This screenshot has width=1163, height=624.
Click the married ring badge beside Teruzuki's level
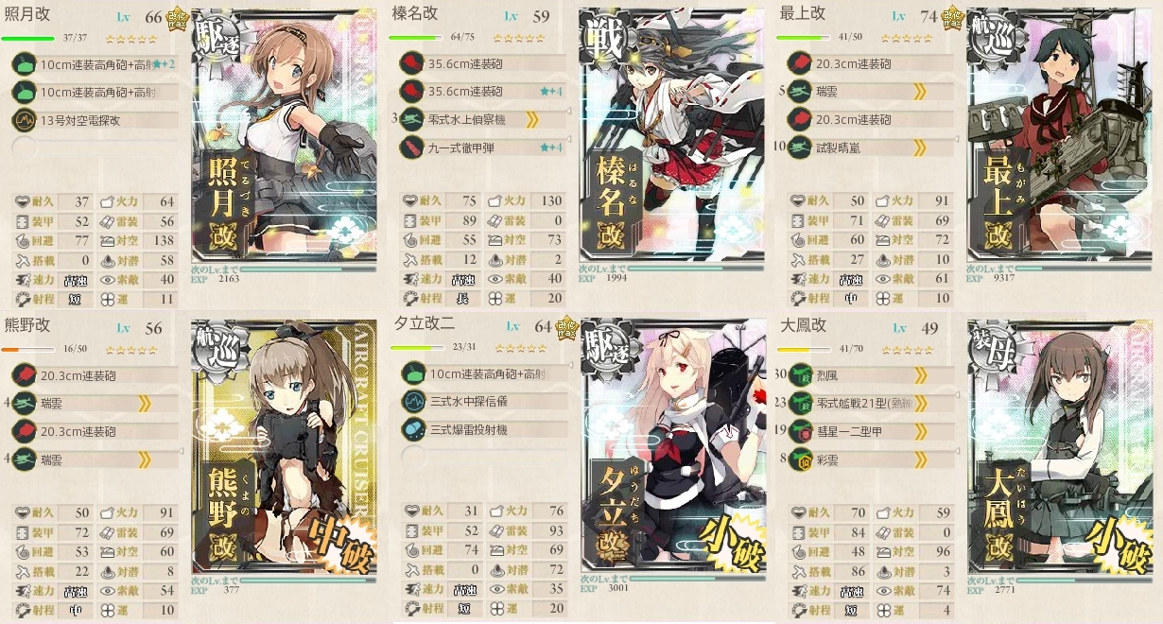click(175, 18)
